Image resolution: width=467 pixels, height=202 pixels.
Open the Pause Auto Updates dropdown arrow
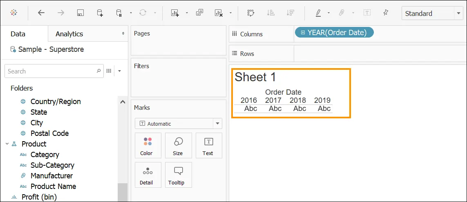click(x=131, y=13)
